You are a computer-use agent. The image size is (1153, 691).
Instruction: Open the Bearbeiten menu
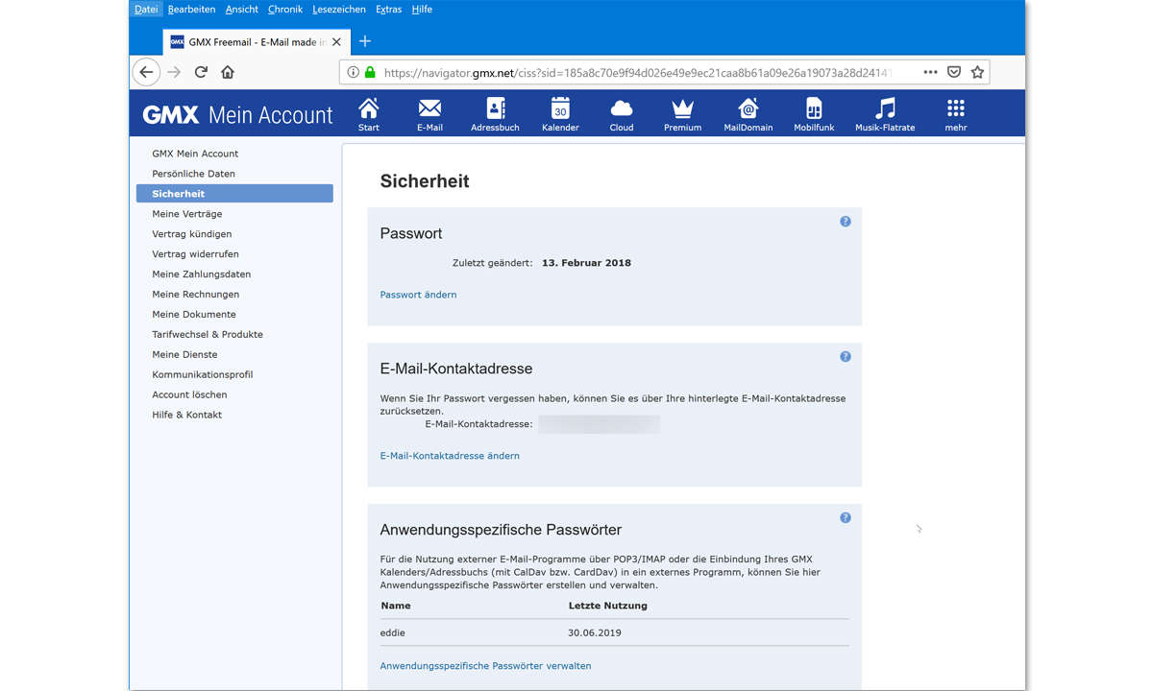191,10
